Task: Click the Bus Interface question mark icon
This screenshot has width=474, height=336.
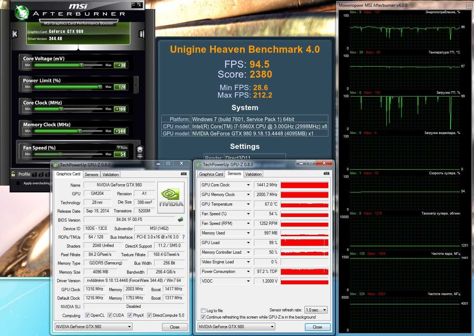Action: click(x=183, y=237)
